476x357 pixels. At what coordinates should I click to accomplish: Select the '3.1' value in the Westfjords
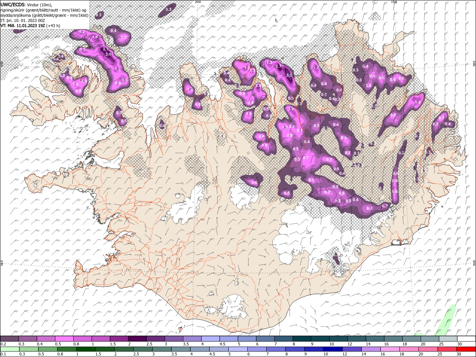coord(105,49)
